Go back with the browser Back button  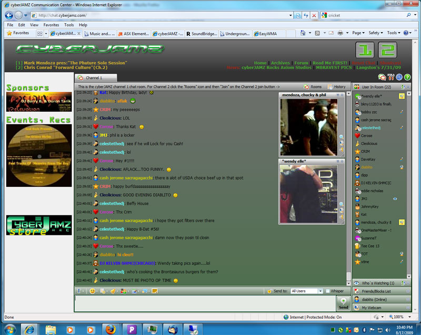tap(9, 15)
